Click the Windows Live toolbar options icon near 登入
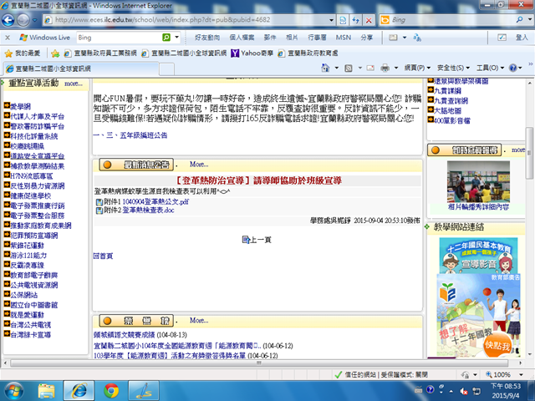Image resolution: width=535 pixels, height=401 pixels. coord(502,38)
